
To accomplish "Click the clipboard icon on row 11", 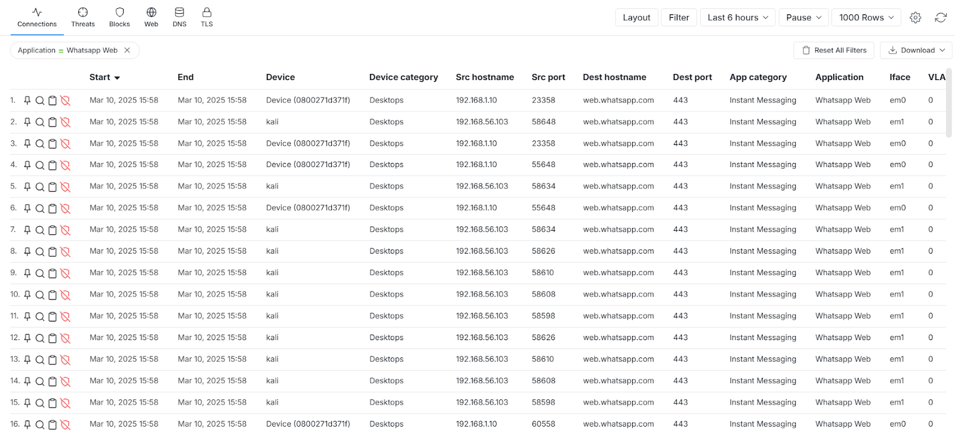I will point(53,317).
